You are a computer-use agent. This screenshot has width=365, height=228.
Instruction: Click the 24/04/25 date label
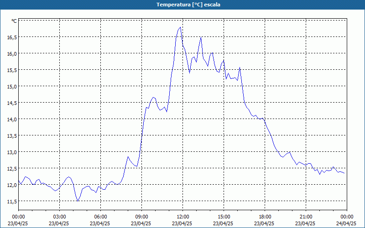point(346,223)
